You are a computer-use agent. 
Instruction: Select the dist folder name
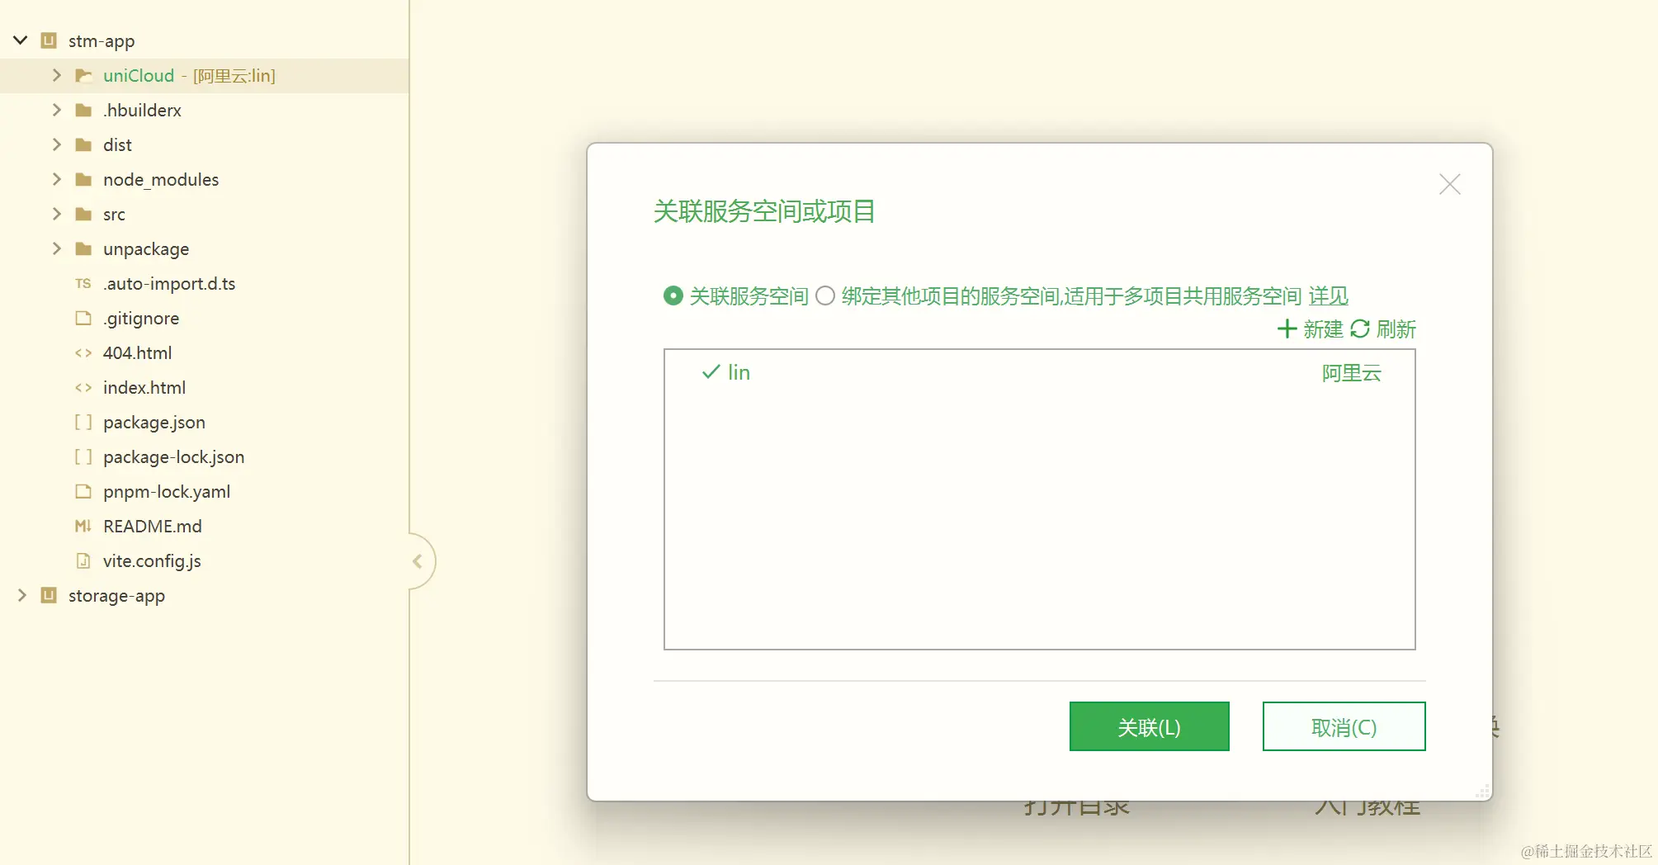point(117,144)
